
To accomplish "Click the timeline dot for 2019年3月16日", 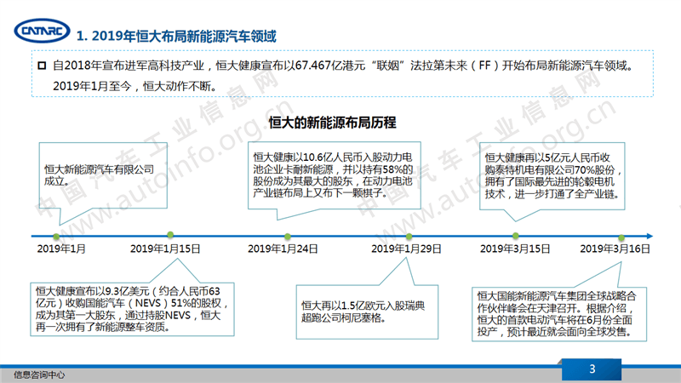I will tap(621, 237).
